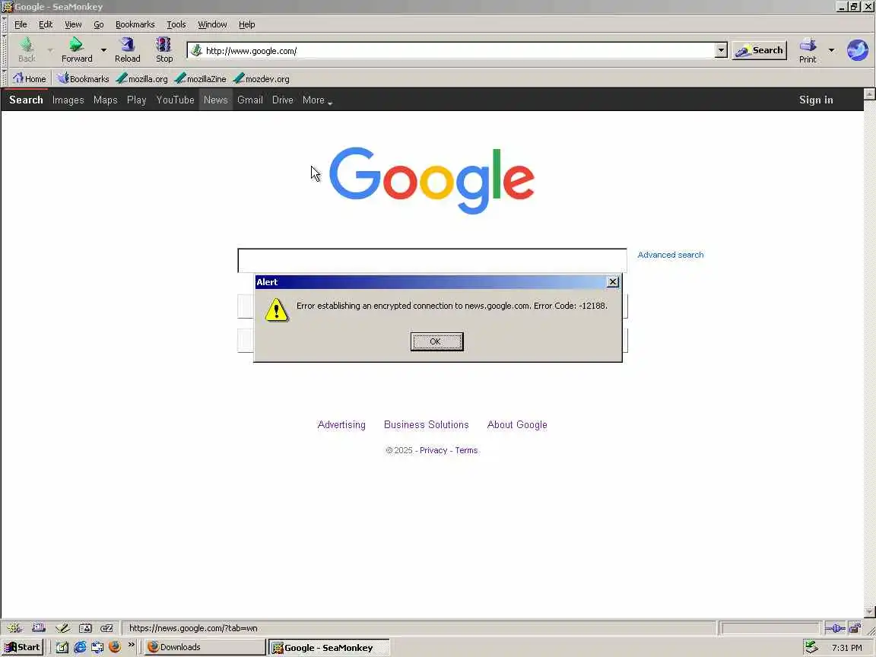Open the Edit menu
Image resolution: width=876 pixels, height=657 pixels.
(x=46, y=24)
